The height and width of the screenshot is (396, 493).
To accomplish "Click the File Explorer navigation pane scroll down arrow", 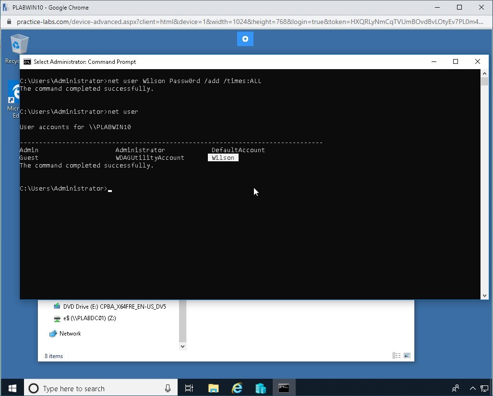I will pyautogui.click(x=183, y=347).
